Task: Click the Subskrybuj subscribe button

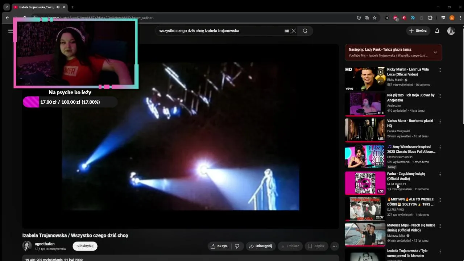Action: coord(85,246)
